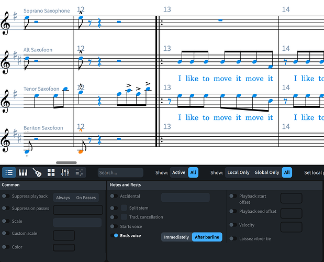This screenshot has width=324, height=262.
Task: Toggle Suppress on passes switch
Action: point(6,208)
